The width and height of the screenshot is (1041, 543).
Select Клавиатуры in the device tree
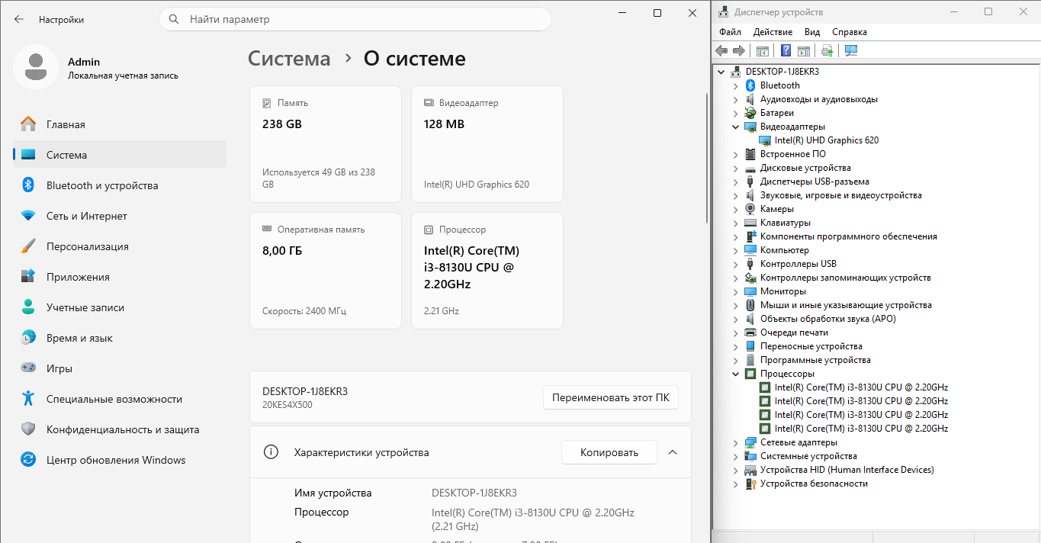tap(786, 223)
